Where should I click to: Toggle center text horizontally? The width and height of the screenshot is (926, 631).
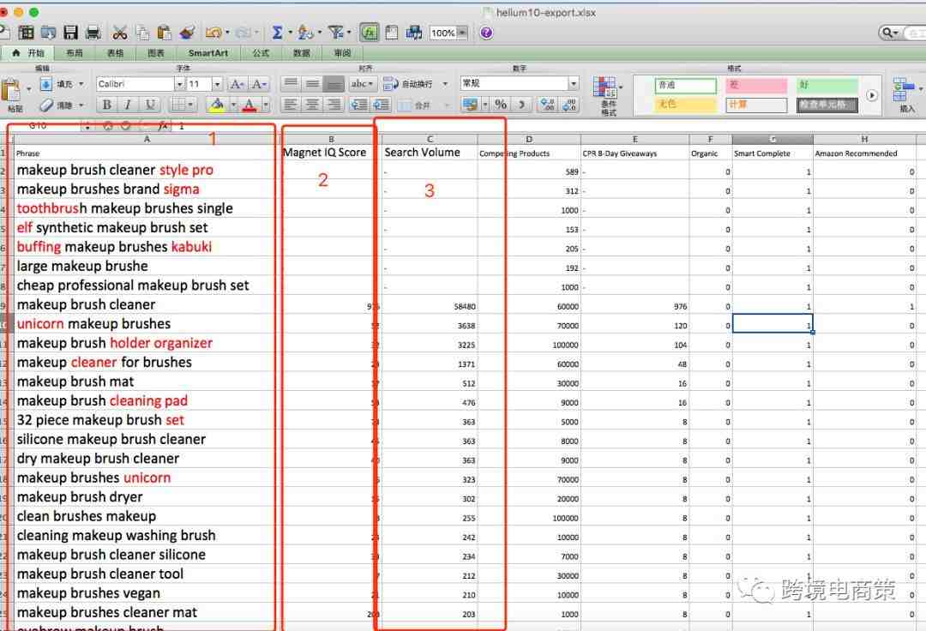coord(312,105)
